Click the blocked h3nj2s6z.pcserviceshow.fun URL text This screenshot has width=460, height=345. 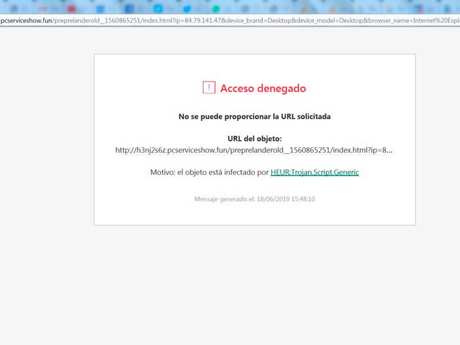254,150
